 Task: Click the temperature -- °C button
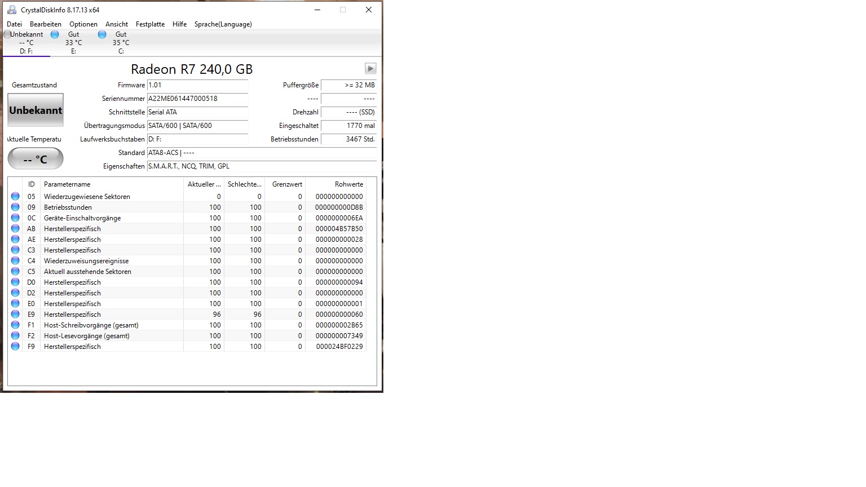coord(36,159)
